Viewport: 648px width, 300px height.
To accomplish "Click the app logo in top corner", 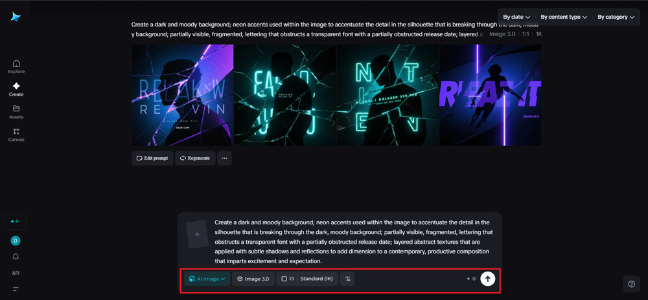I will coord(16,17).
